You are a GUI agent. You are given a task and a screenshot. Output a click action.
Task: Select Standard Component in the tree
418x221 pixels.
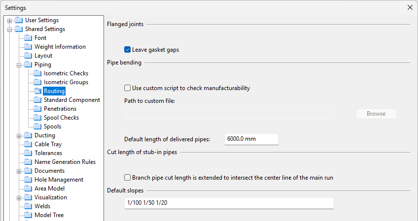click(x=71, y=100)
